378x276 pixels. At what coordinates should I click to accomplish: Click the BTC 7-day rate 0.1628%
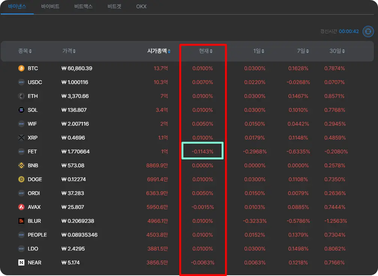298,68
